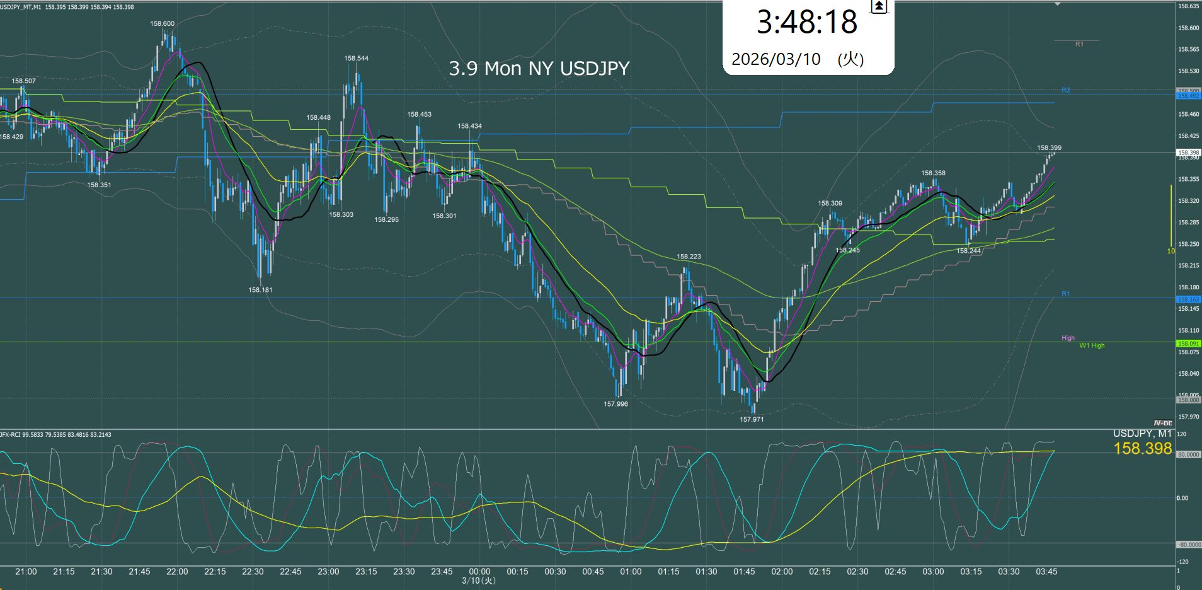1202x590 pixels.
Task: Click the 00:00 time axis label
Action: click(479, 572)
